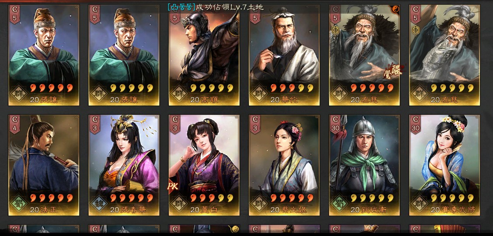The width and height of the screenshot is (493, 236).
Task: Click the 車 icon on yellow-star 左慈
Action: point(416,31)
